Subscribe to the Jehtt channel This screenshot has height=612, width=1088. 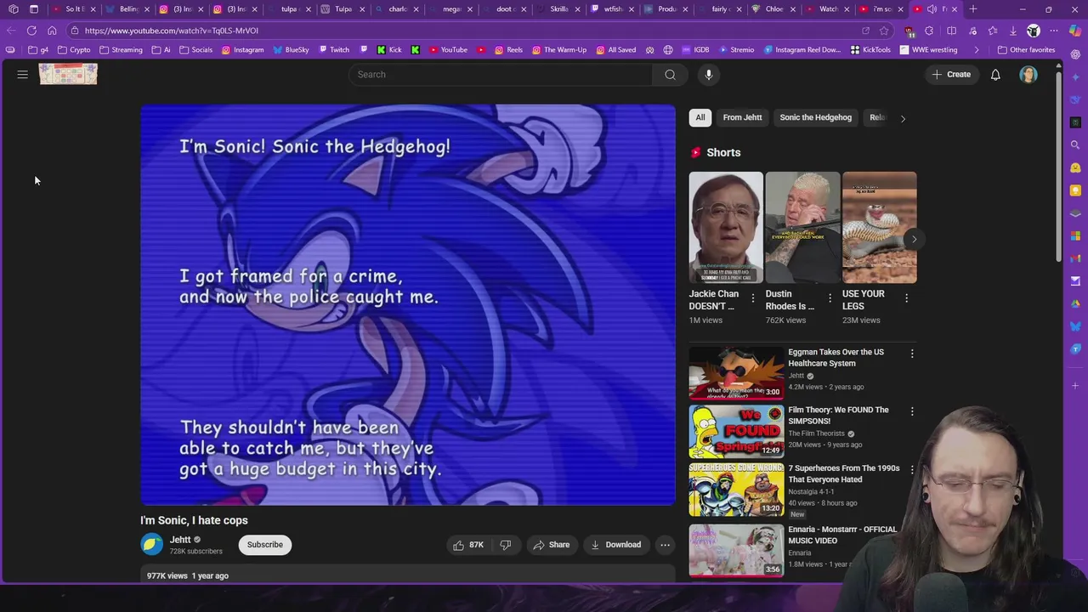click(265, 545)
